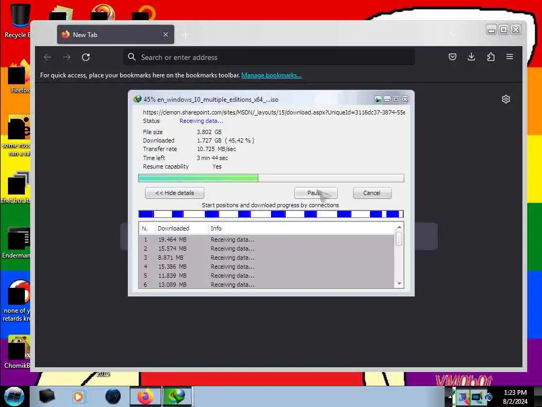542x407 pixels.
Task: Click the connections list scroll up arrow
Action: [x=399, y=227]
